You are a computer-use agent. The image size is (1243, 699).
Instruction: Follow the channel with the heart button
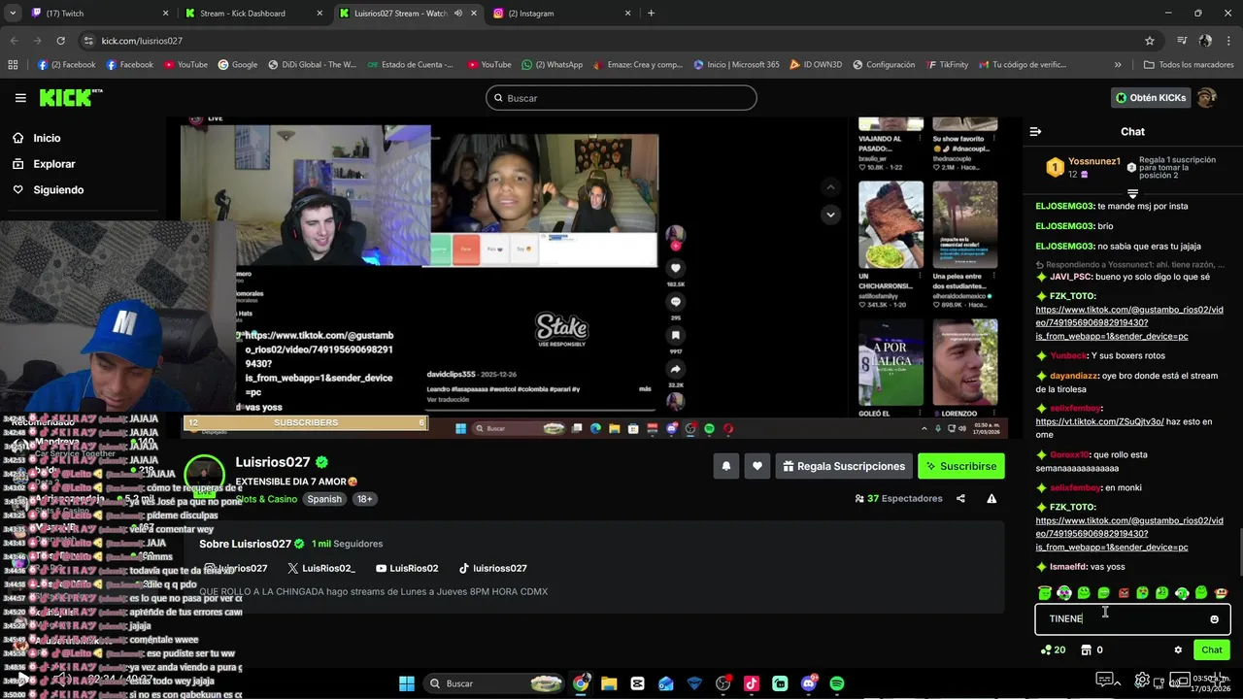pos(757,466)
